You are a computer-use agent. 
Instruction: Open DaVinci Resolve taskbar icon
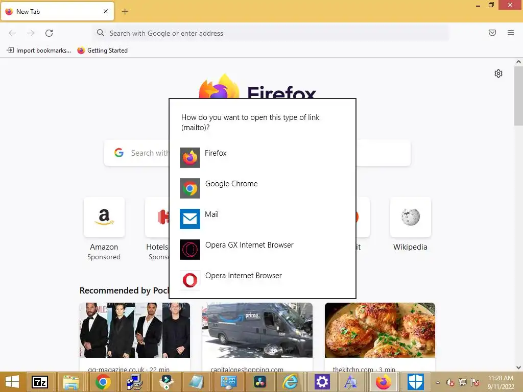click(x=260, y=382)
